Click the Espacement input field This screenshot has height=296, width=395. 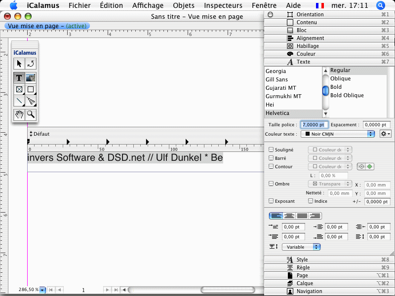(x=376, y=125)
